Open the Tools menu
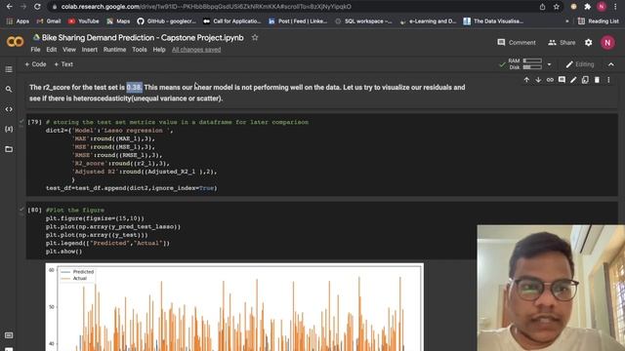This screenshot has width=625, height=351. (140, 50)
